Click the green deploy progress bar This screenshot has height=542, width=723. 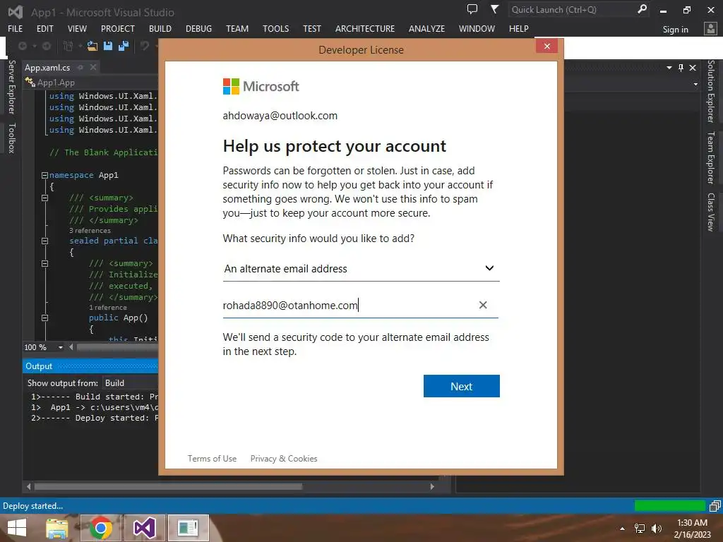pyautogui.click(x=670, y=506)
